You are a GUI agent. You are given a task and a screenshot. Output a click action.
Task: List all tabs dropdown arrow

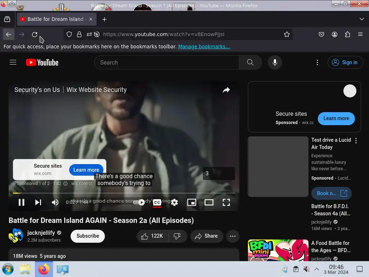point(362,19)
